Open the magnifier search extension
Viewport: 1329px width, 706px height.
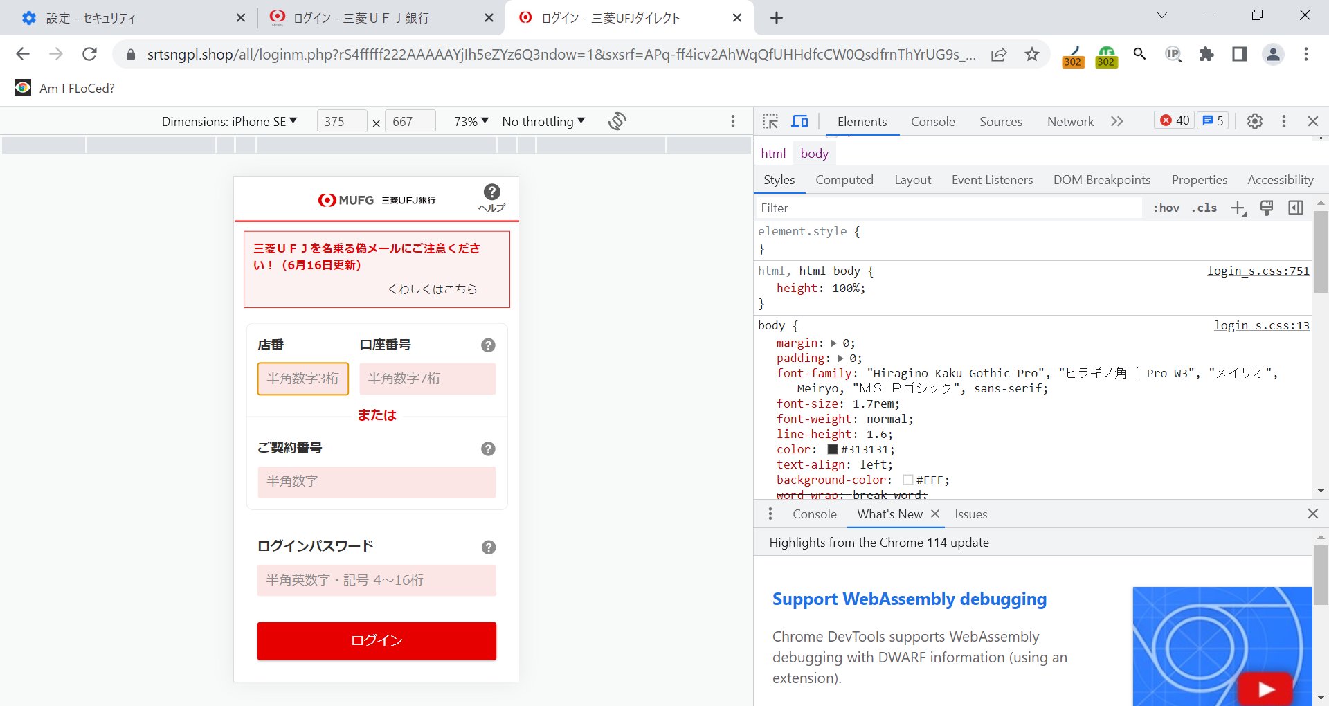tap(1139, 54)
